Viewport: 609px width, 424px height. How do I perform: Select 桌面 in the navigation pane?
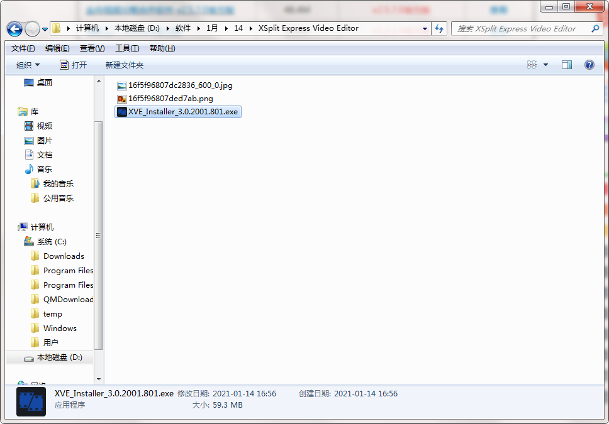point(44,83)
